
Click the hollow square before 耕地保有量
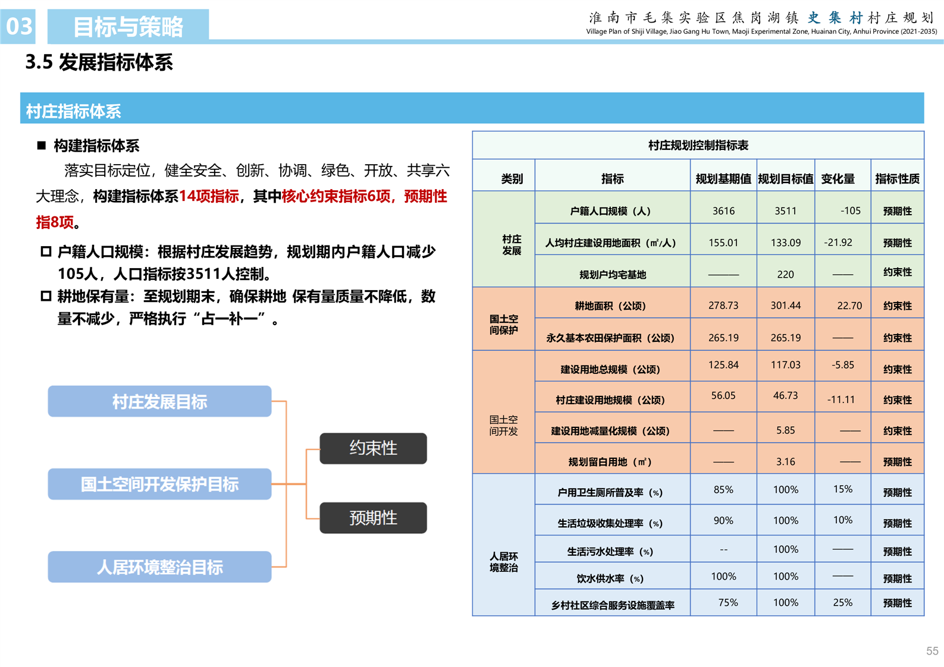point(46,296)
